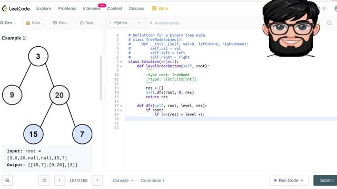
Task: Switch to the Submissions tab
Action: click(88, 23)
